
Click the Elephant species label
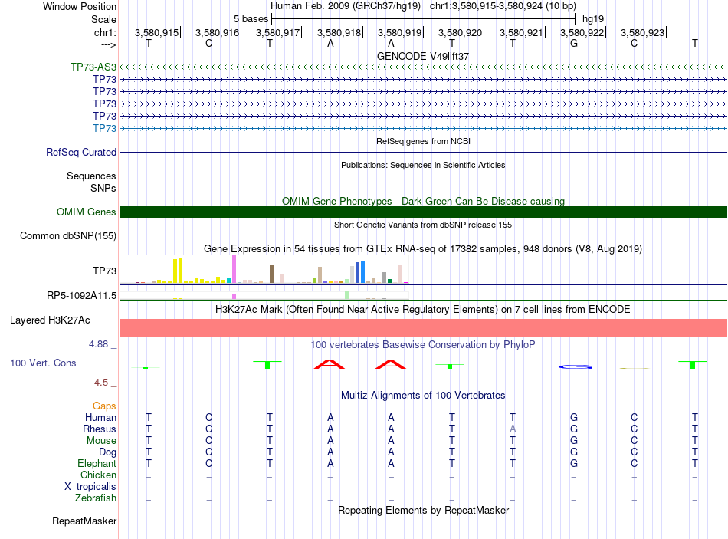point(97,463)
